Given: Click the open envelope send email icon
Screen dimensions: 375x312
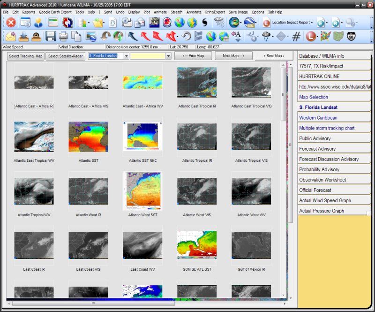Looking at the screenshot, I should tap(11, 37).
